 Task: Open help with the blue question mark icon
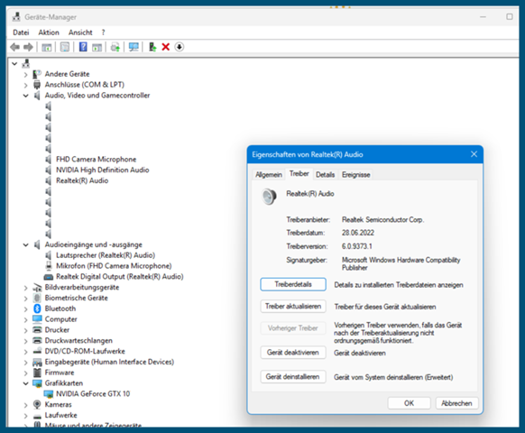pos(83,47)
